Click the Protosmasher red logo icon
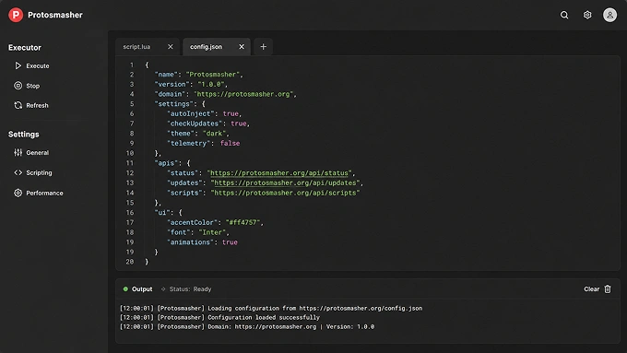 [16, 15]
